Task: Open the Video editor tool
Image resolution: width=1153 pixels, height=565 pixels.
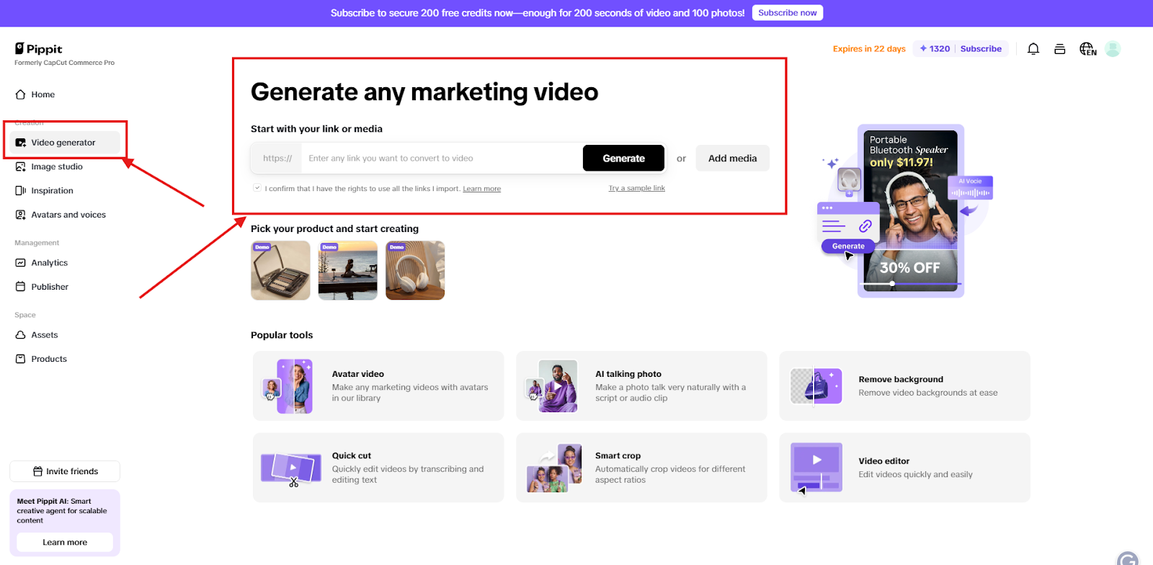Action: pos(904,468)
